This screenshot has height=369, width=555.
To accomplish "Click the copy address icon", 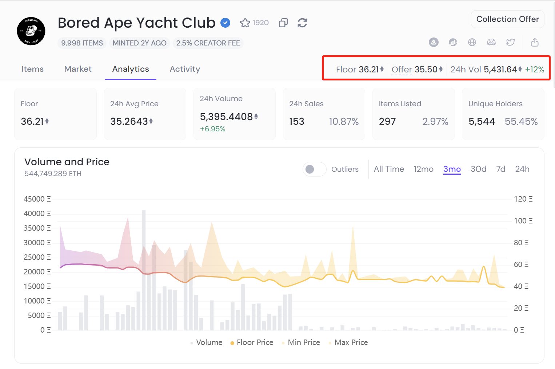I will click(x=283, y=23).
